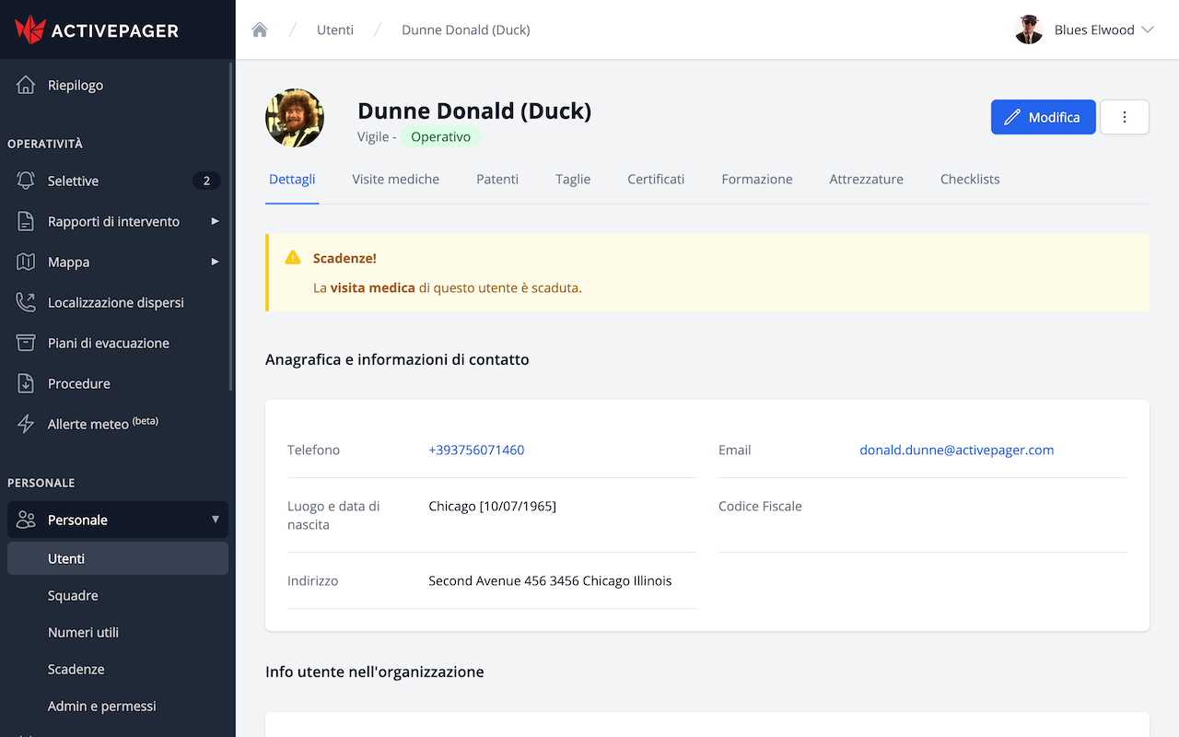The image size is (1179, 737).
Task: Open Allerte meteo beta page
Action: (x=102, y=424)
